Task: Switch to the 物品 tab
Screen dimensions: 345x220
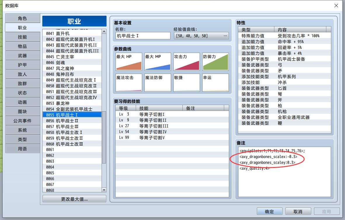Action: (x=22, y=46)
